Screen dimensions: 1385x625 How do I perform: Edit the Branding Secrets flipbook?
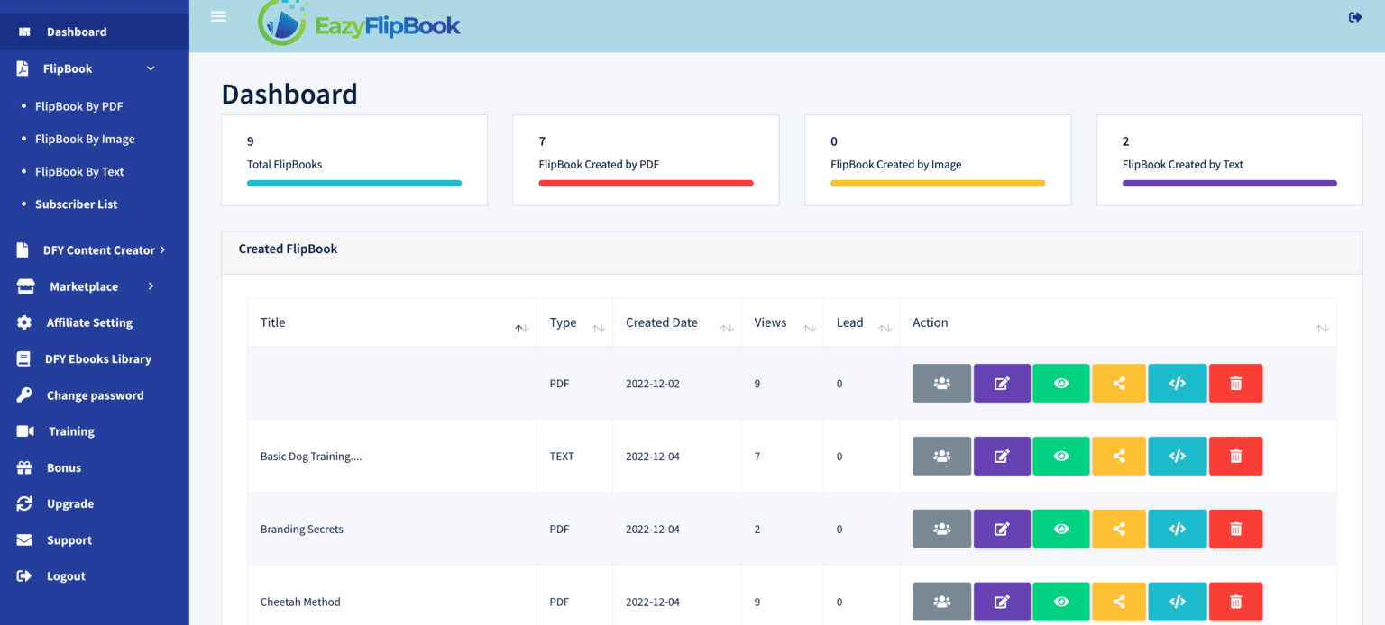tap(1001, 529)
